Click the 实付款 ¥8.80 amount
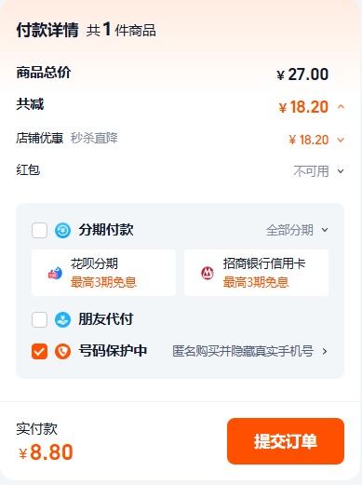The image size is (362, 485). pos(46,452)
